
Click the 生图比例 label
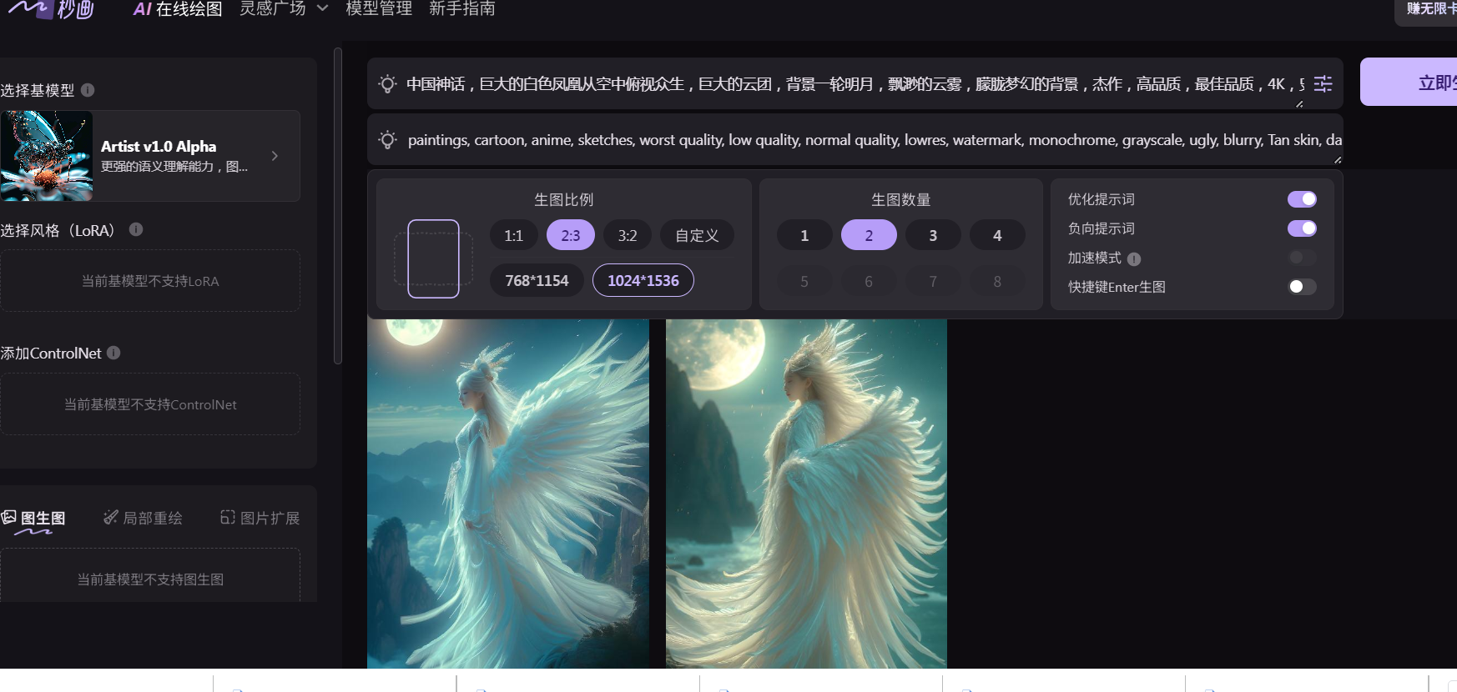tap(564, 200)
